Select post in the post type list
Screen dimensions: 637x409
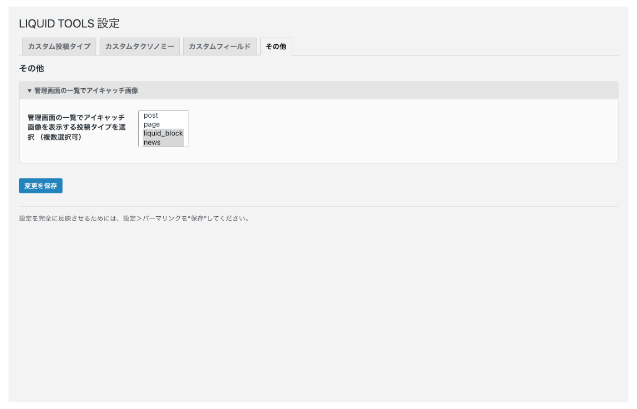pos(163,115)
